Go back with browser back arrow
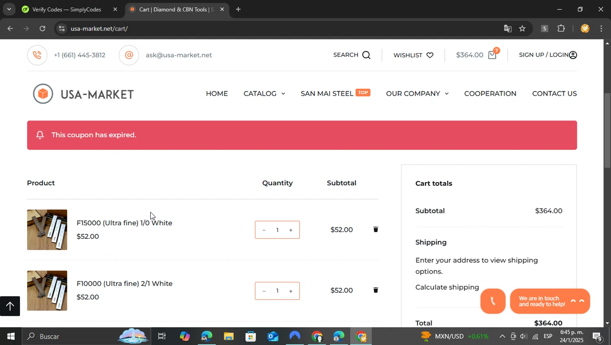611x345 pixels. pos(10,29)
